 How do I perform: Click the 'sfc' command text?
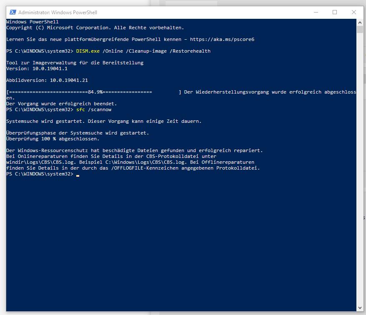[80, 109]
